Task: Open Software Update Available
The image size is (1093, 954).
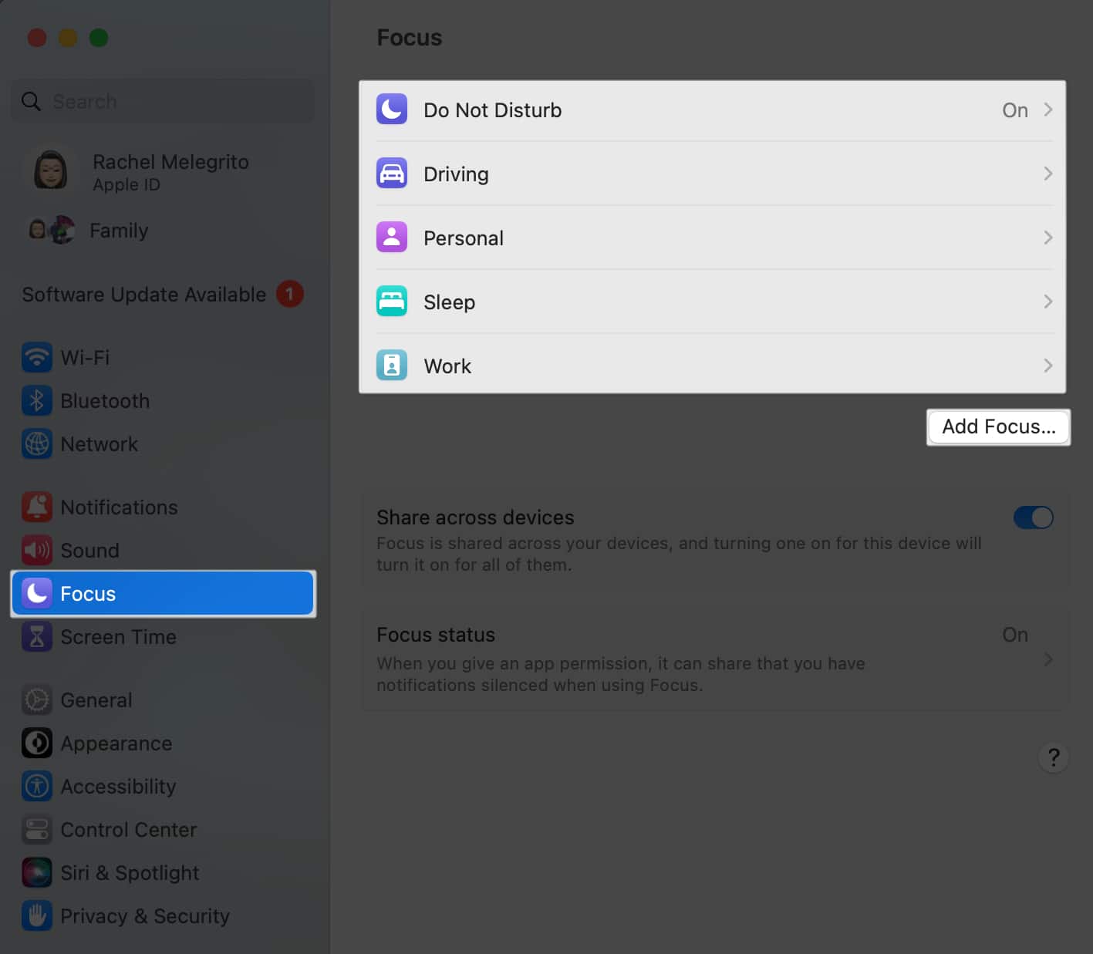Action: pos(163,294)
